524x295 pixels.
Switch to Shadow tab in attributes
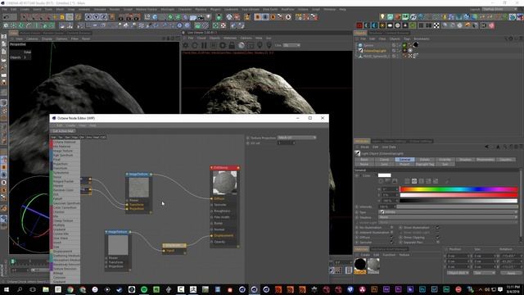pyautogui.click(x=465, y=160)
